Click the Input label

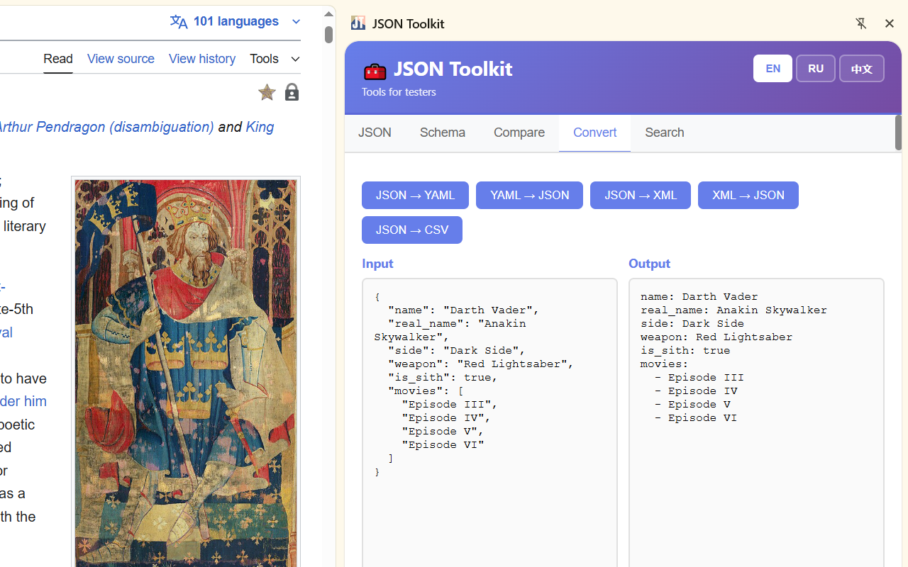[x=377, y=264]
